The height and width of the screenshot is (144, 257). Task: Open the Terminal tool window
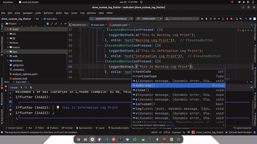[67, 128]
